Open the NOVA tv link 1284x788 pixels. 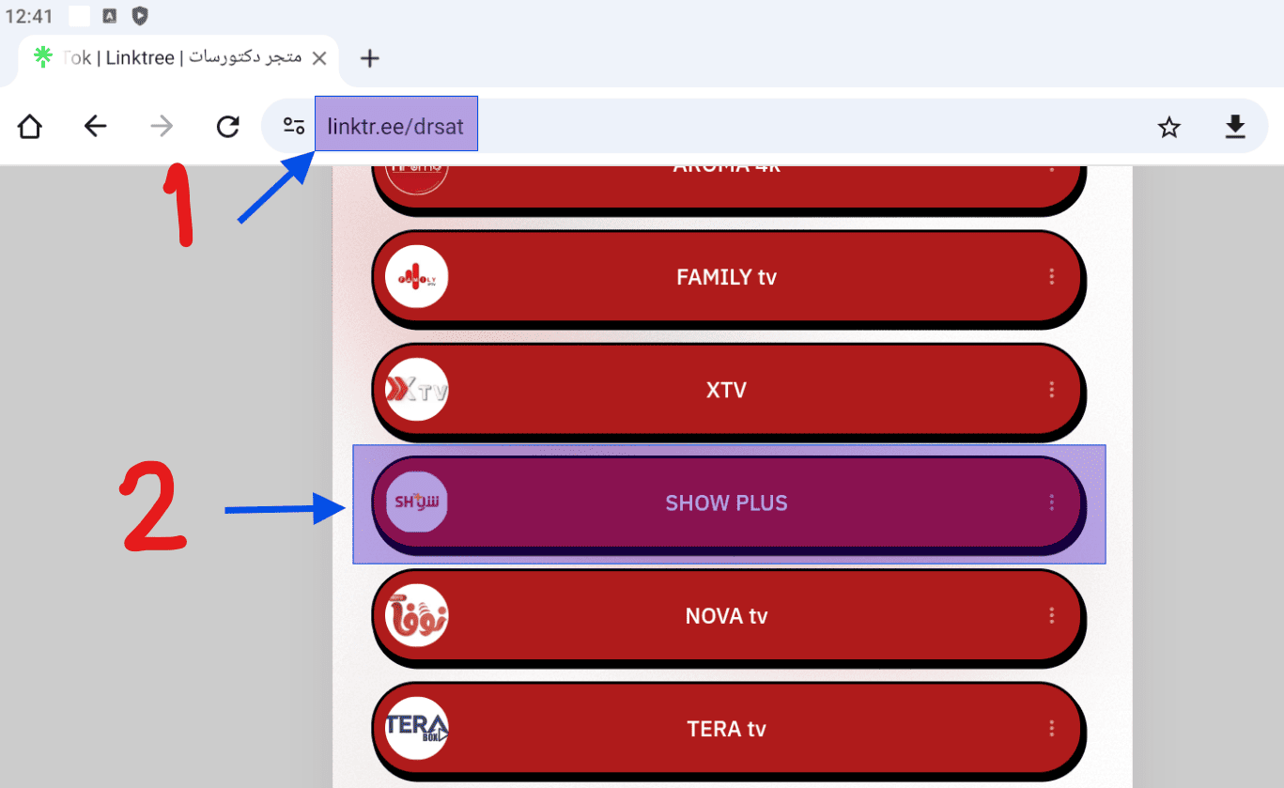point(726,616)
